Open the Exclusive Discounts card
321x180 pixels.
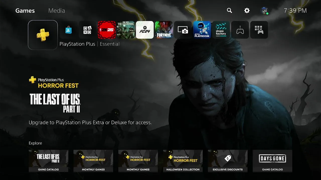pyautogui.click(x=228, y=161)
